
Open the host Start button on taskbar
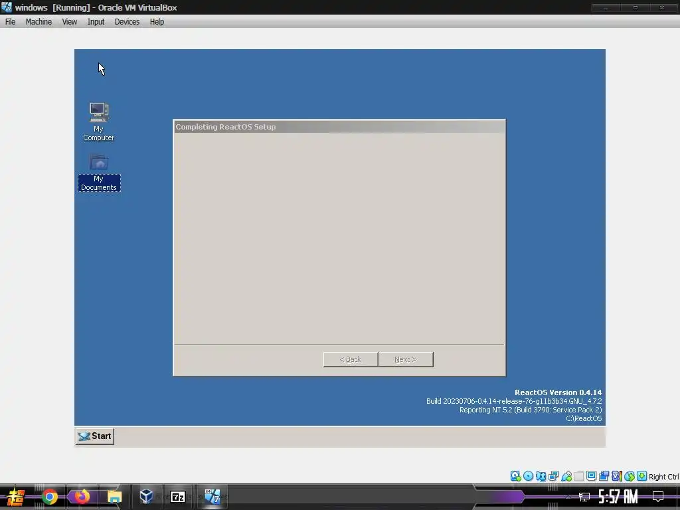pos(15,497)
